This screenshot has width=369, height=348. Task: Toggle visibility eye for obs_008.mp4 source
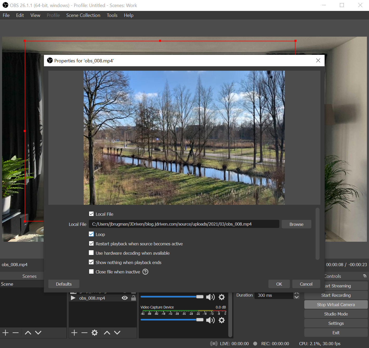[125, 298]
